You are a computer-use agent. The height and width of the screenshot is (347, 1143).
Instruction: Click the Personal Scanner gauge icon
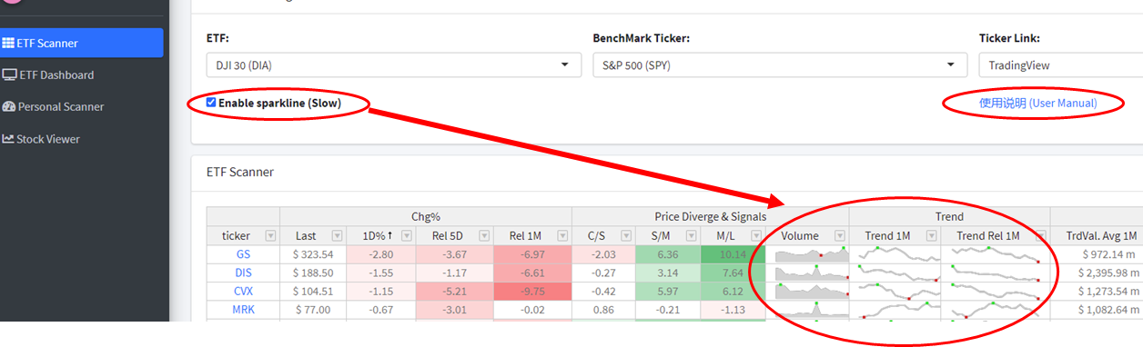pyautogui.click(x=9, y=106)
